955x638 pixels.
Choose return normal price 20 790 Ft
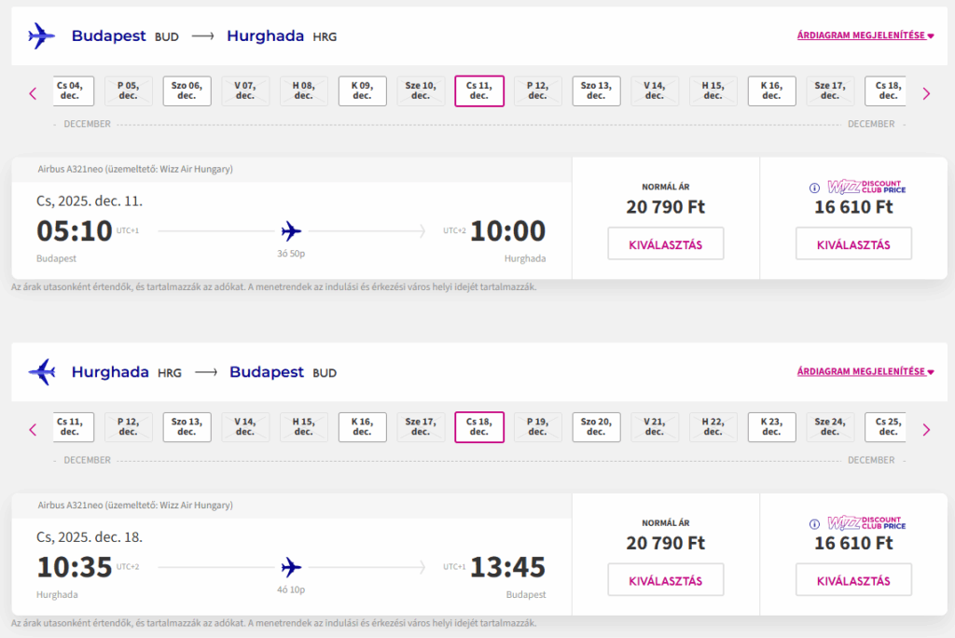(665, 580)
